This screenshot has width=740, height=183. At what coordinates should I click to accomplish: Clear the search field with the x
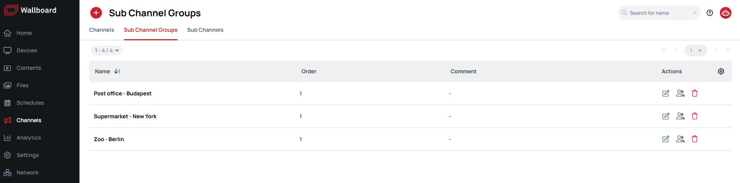coord(695,13)
